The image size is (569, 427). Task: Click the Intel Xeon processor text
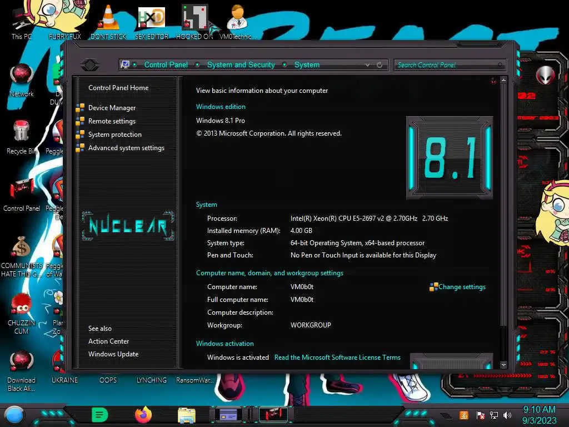coord(369,218)
